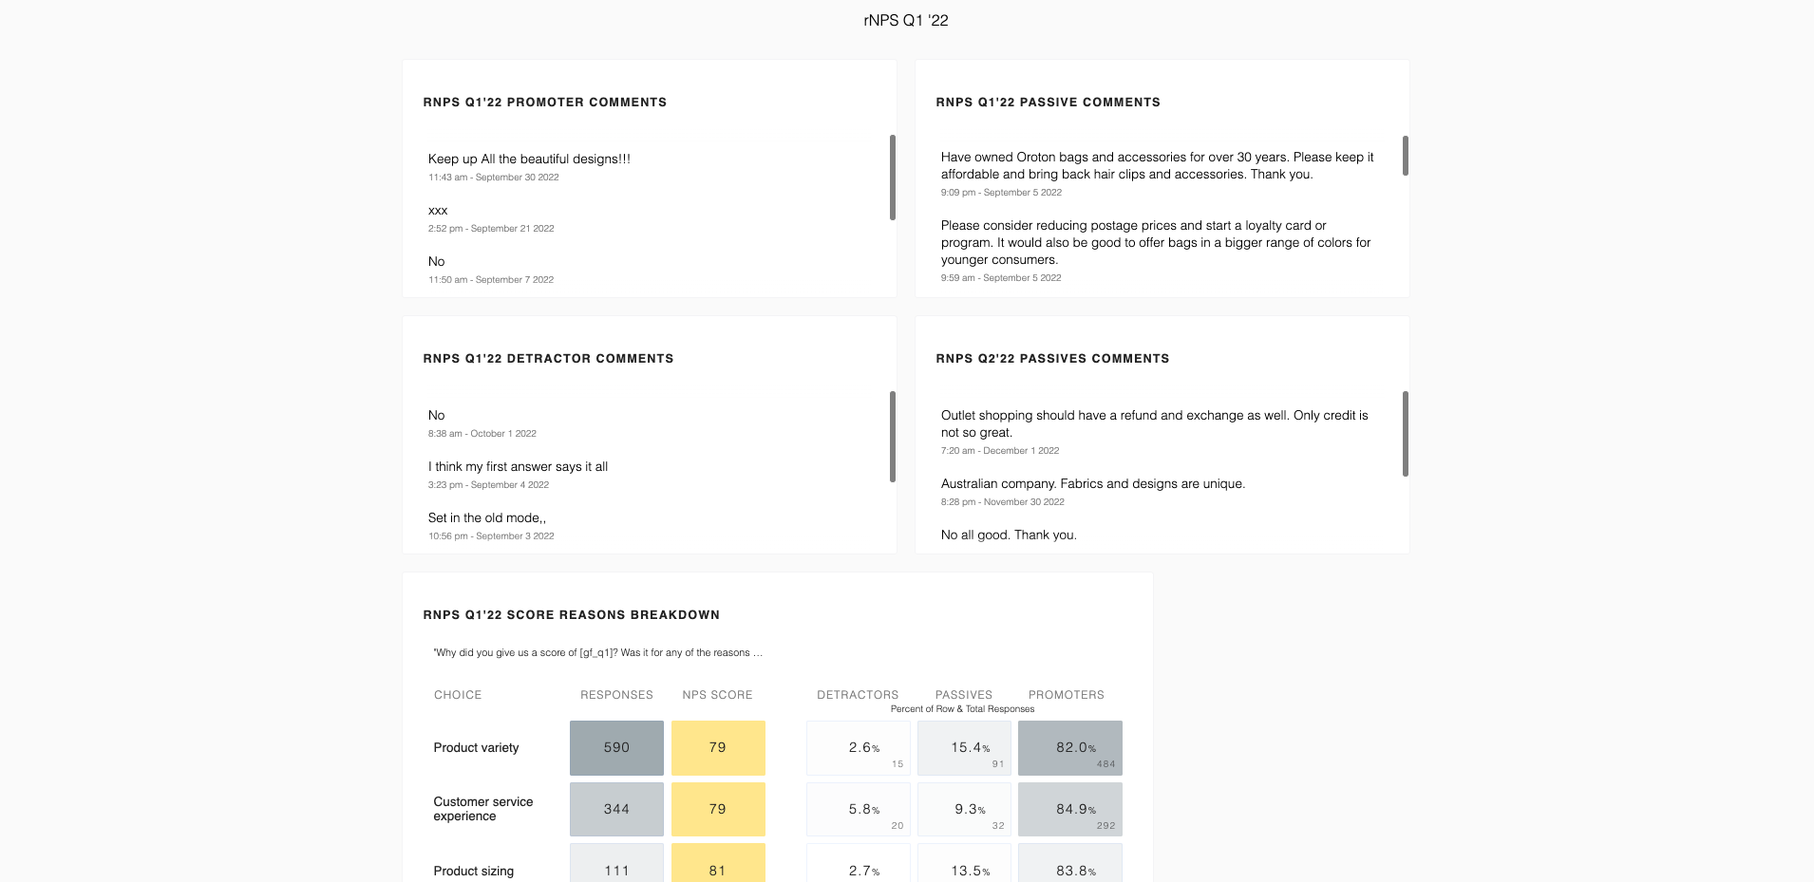Click the RESPONSES column header
Viewport: 1814px width, 882px height.
tap(616, 695)
